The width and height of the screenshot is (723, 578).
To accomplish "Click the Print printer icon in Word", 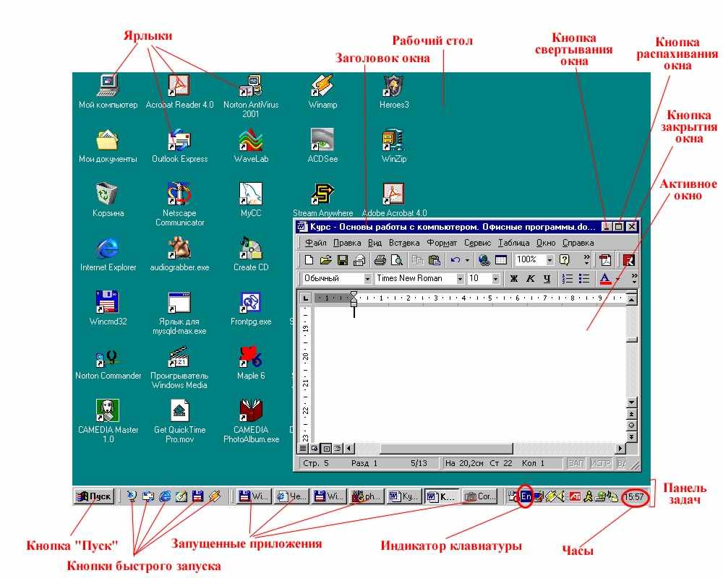I will pos(380,260).
